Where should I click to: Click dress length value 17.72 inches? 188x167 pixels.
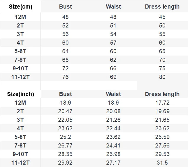(162, 103)
